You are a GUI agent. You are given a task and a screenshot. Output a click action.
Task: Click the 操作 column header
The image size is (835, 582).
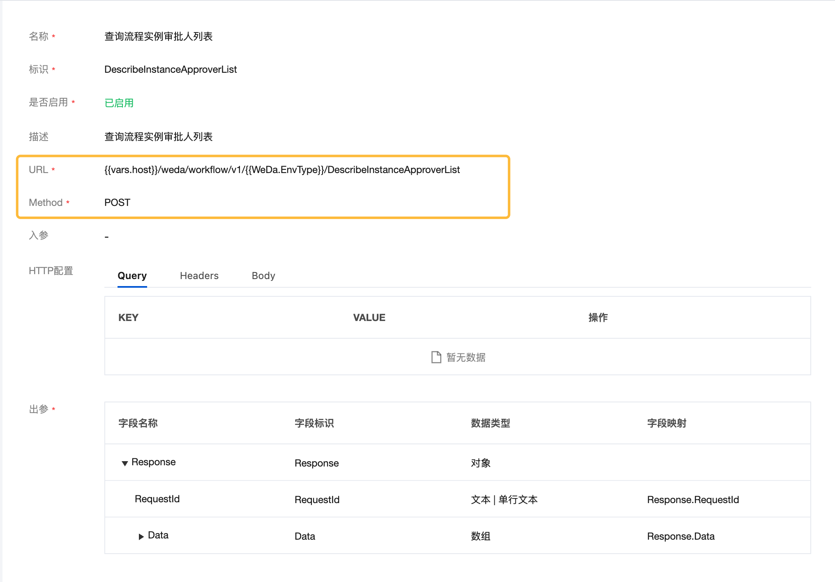tap(598, 318)
